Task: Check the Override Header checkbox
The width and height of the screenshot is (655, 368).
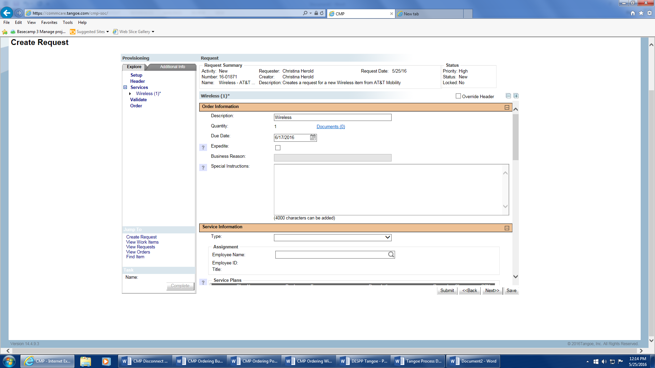Action: click(x=458, y=96)
